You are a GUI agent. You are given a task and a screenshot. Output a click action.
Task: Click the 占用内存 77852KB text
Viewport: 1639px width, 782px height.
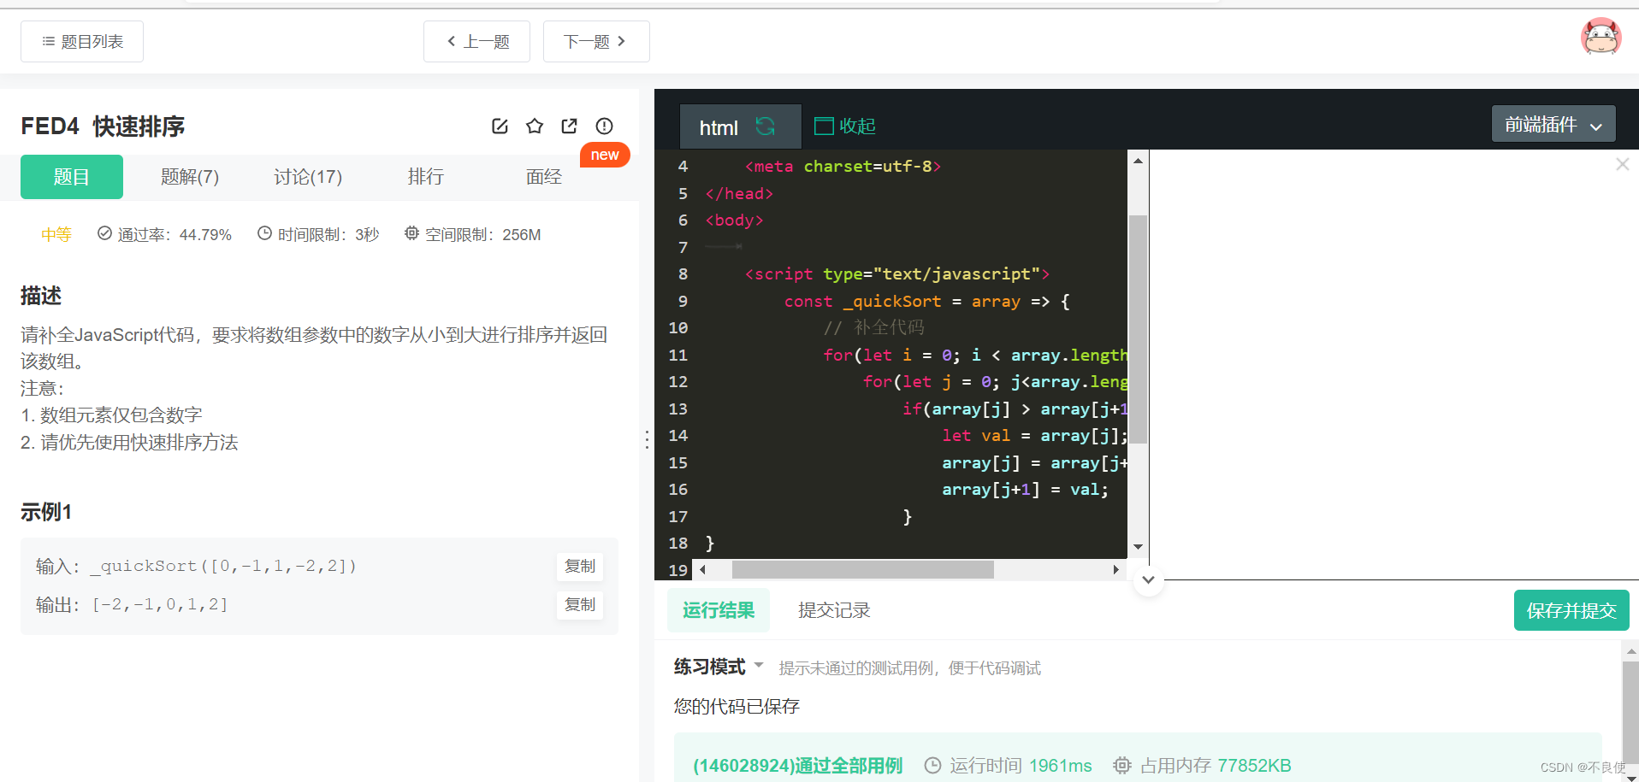tap(1202, 766)
